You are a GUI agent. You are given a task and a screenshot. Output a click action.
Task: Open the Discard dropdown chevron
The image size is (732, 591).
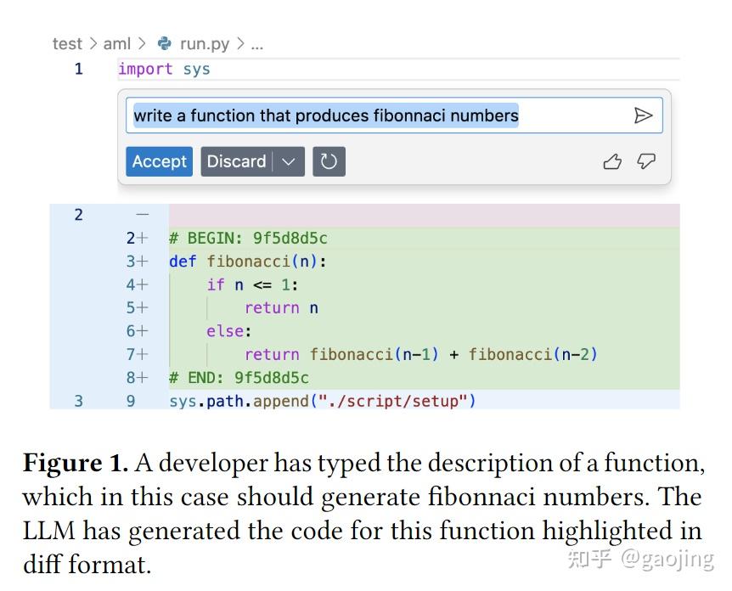289,161
